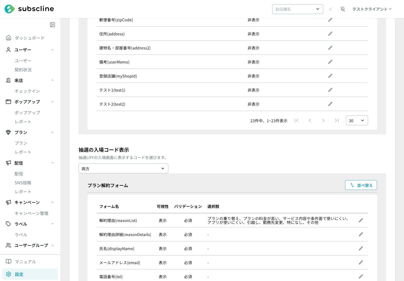The width and height of the screenshot is (404, 281).
Task: Click the 選択肢 column header
Action: tap(213, 207)
